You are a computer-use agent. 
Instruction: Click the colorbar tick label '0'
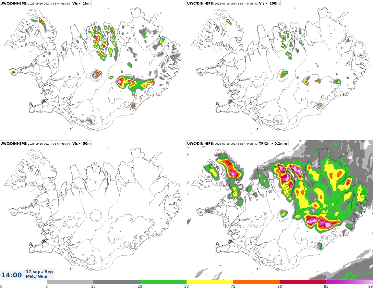1,287
